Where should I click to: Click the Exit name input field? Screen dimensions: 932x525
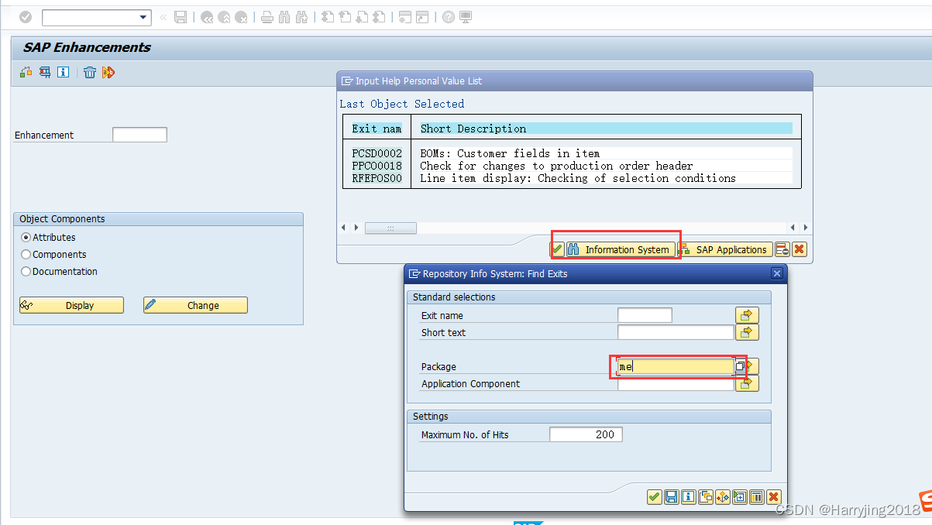point(645,315)
